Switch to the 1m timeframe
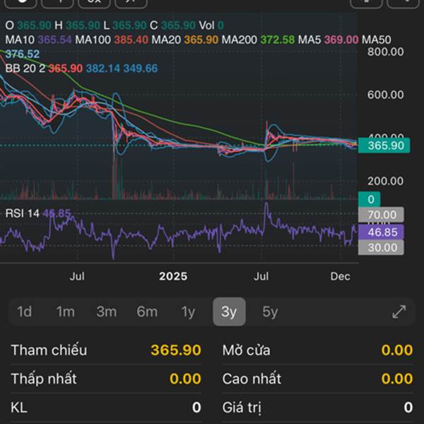This screenshot has height=424, width=424. point(66,312)
